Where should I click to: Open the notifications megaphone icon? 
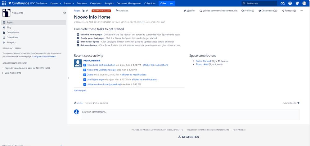point(297,3)
